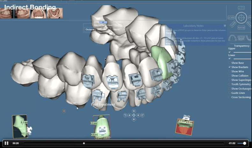Switch to lower-left oblique view preset
This screenshot has width=252, height=148.
[233, 24]
